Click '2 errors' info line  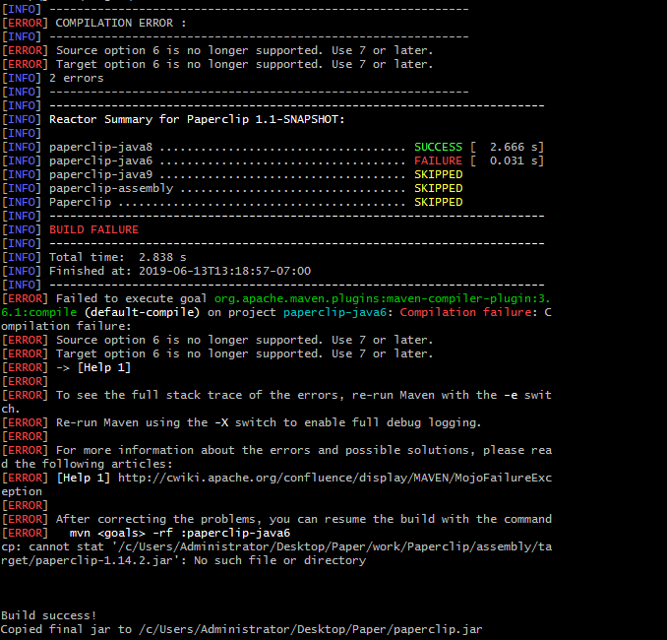76,79
